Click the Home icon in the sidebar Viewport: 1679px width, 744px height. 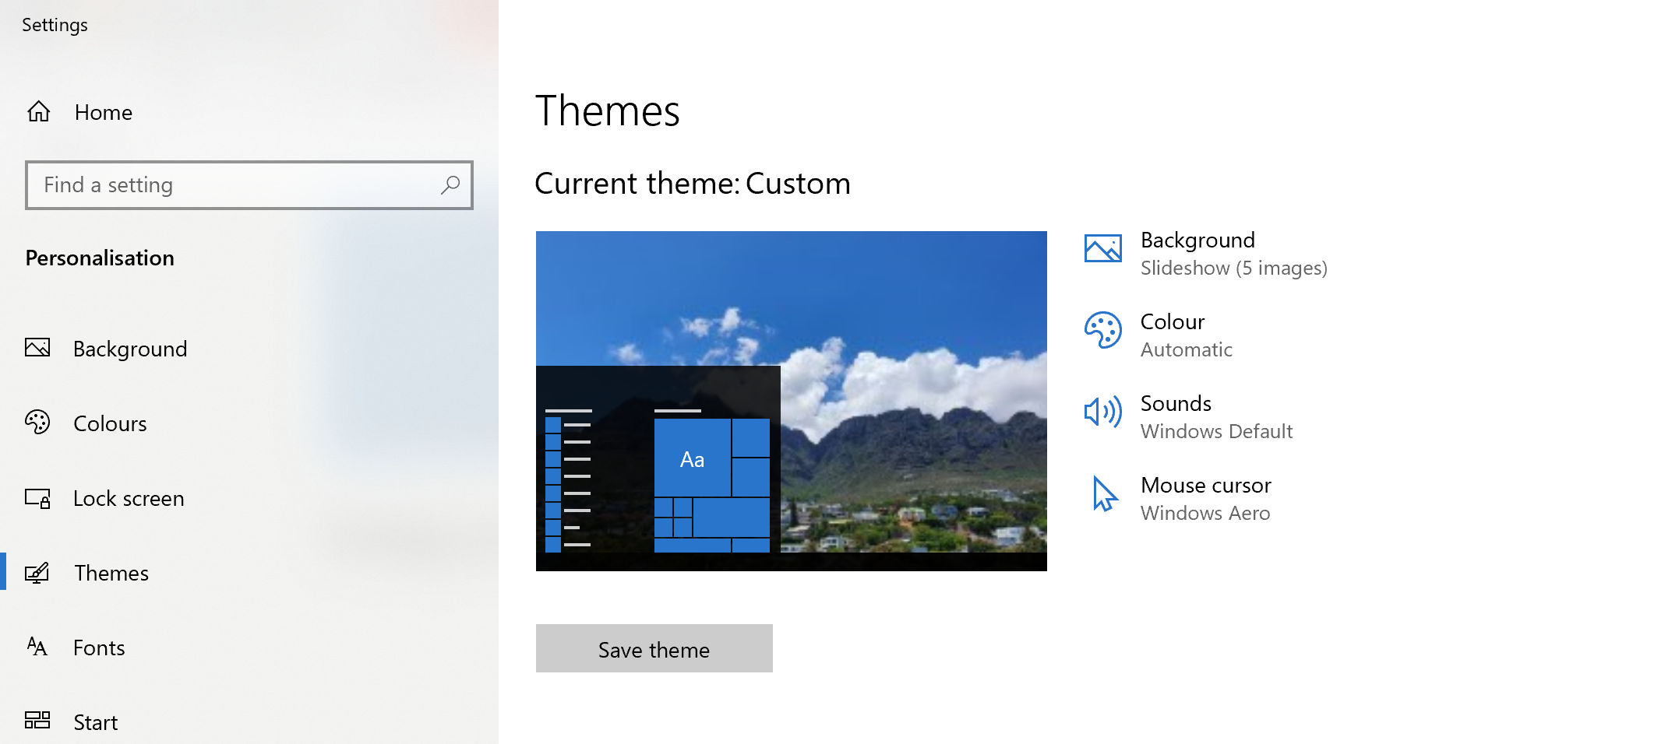[x=37, y=112]
